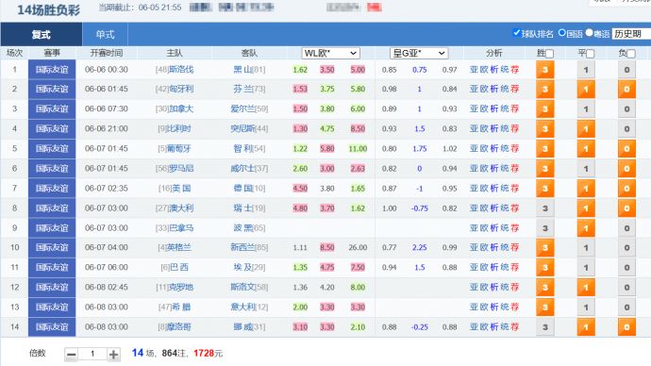Click away odds 11.00 in match 5

pyautogui.click(x=358, y=148)
